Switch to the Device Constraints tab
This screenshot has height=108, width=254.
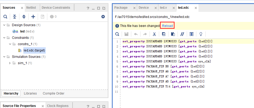[56, 8]
